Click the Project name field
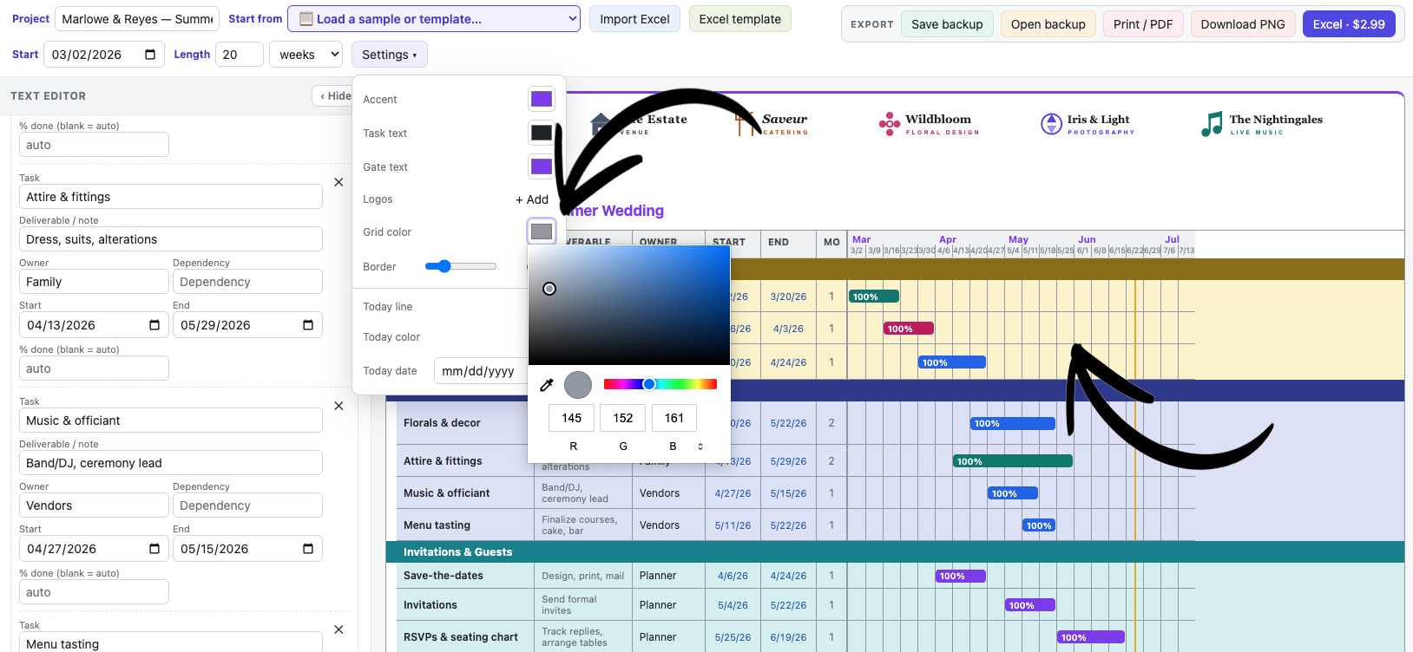This screenshot has height=652, width=1413. coord(137,19)
